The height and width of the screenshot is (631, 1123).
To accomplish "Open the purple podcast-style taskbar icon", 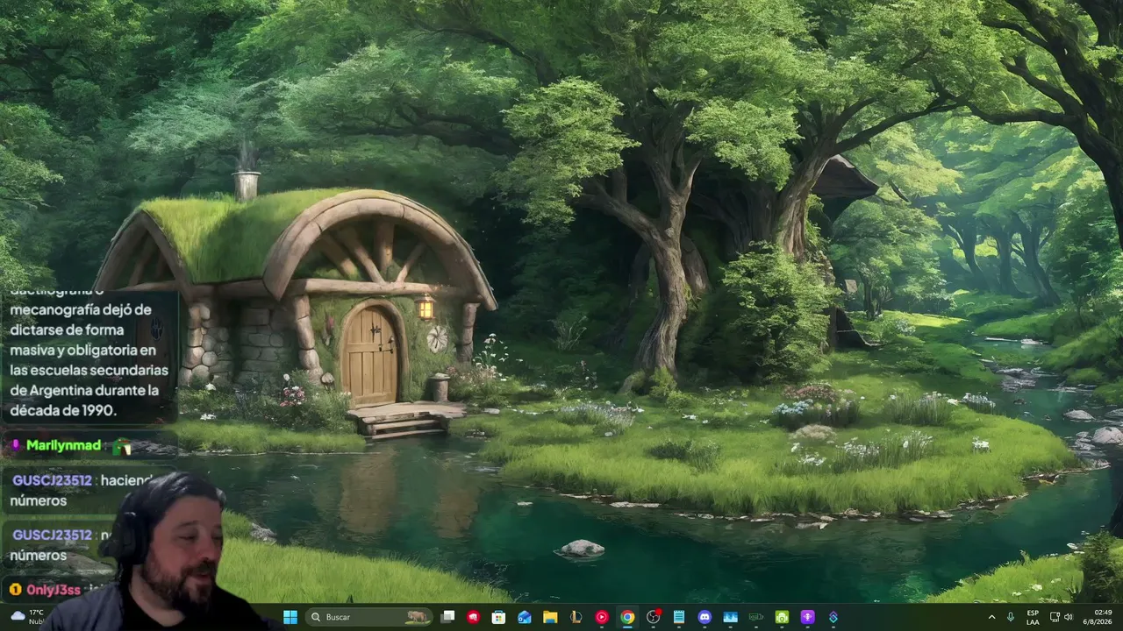I will 807,617.
